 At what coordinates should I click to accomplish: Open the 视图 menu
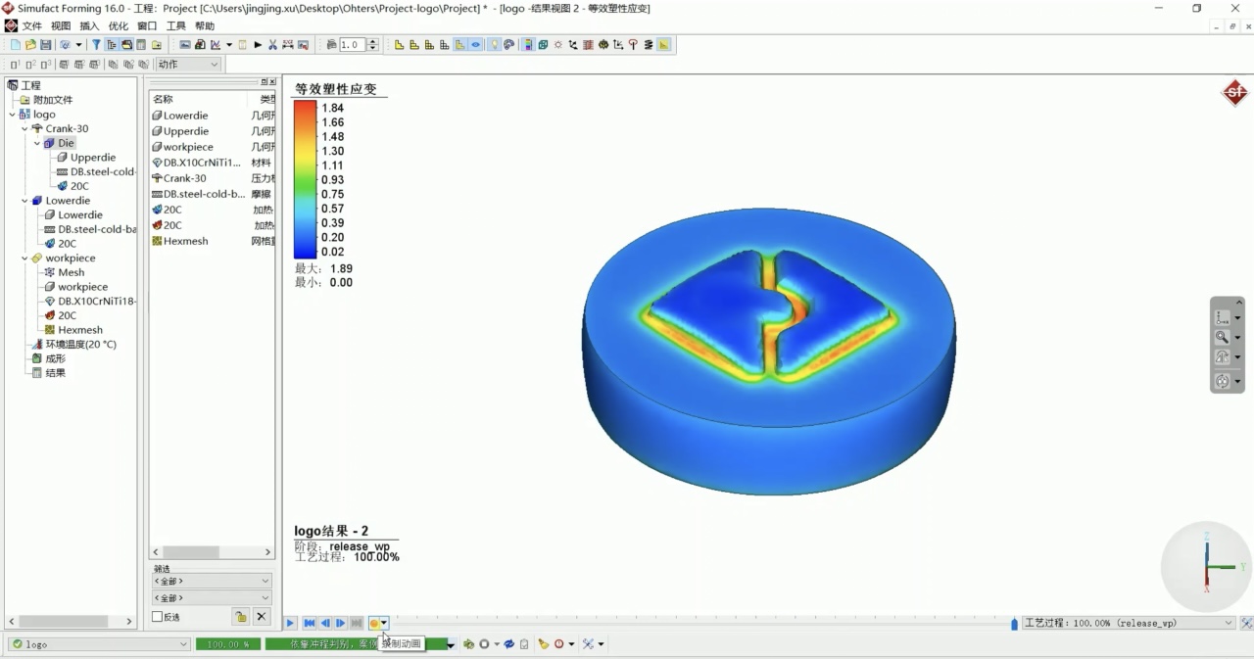click(61, 26)
